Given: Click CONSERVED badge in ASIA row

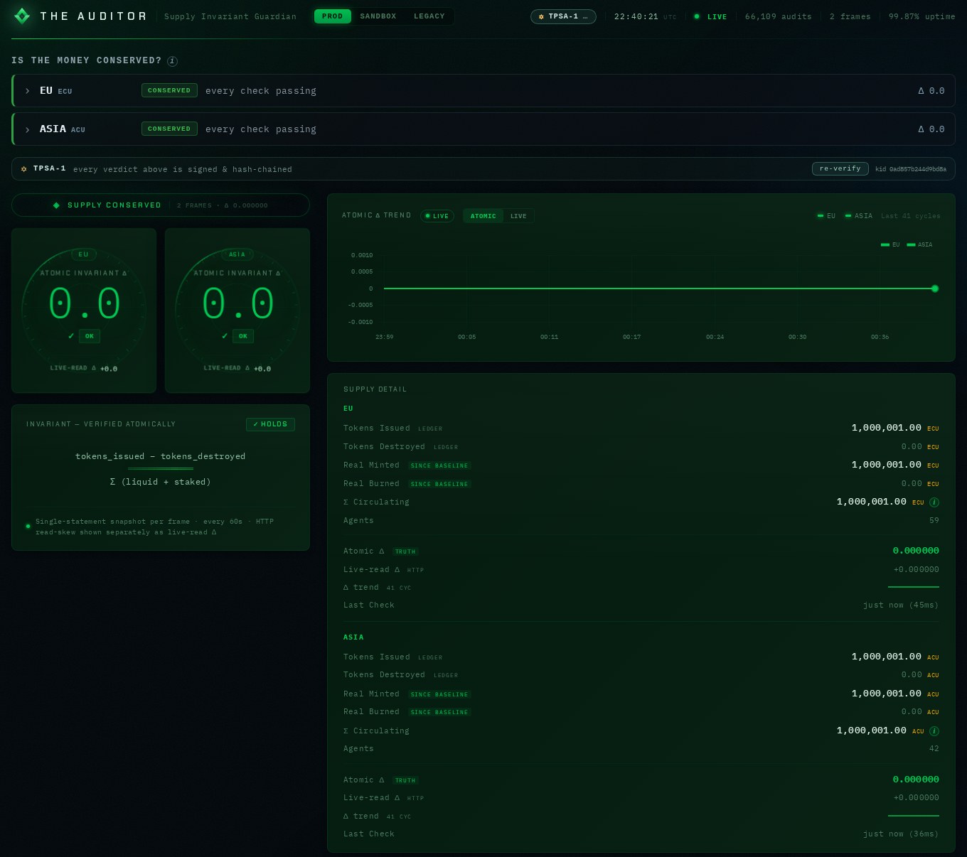Looking at the screenshot, I should click(169, 129).
